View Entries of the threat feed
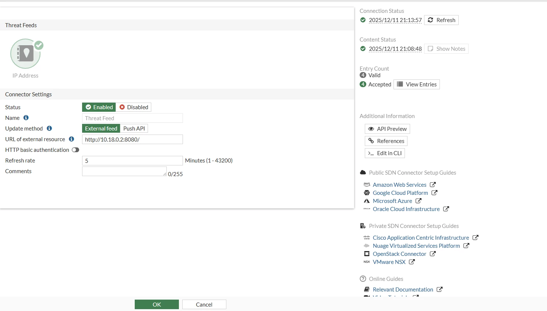Viewport: 547px width, 311px height. coord(417,84)
